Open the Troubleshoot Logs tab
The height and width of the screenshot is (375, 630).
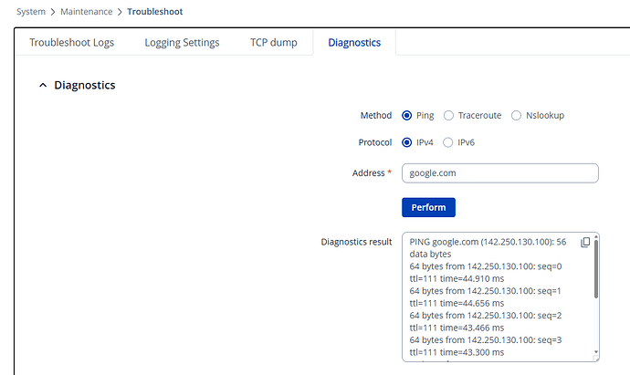[x=71, y=43]
